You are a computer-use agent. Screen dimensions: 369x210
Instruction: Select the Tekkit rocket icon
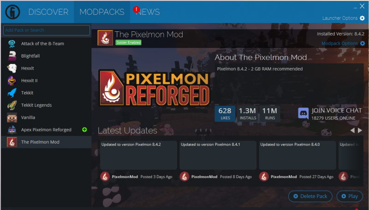[12, 93]
